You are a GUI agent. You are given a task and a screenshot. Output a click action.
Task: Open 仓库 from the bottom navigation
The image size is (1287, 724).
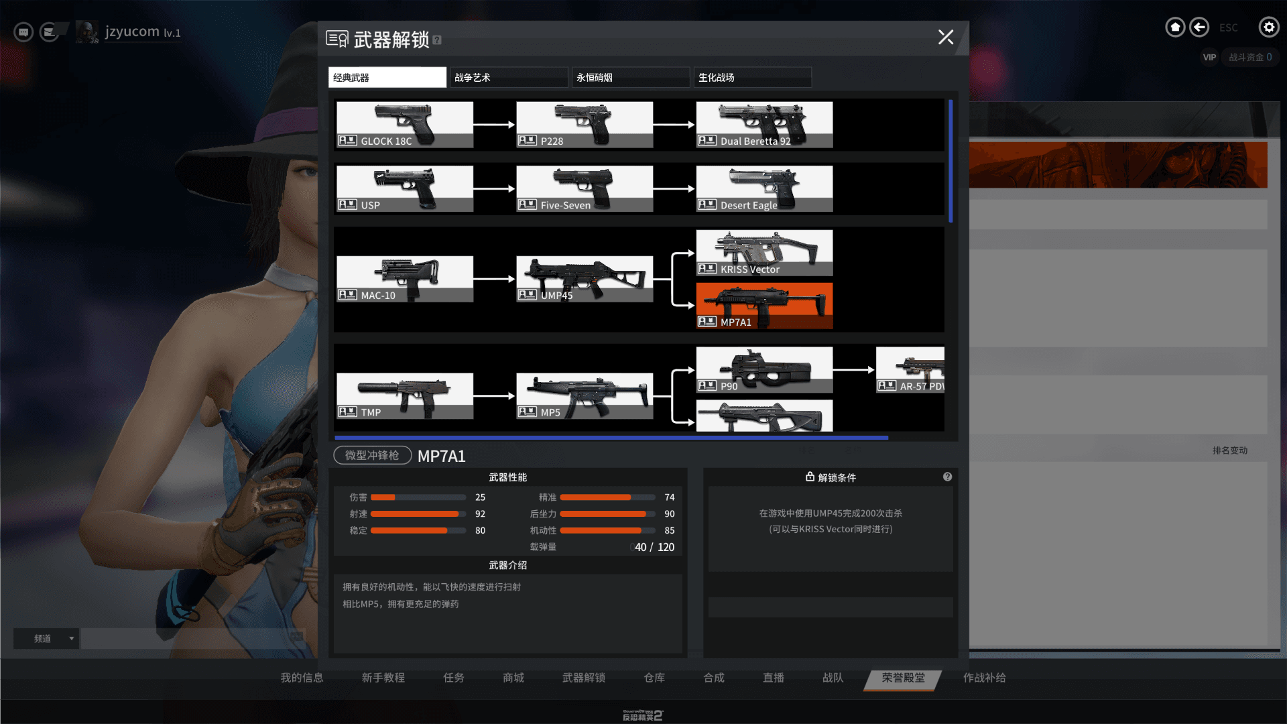[654, 678]
